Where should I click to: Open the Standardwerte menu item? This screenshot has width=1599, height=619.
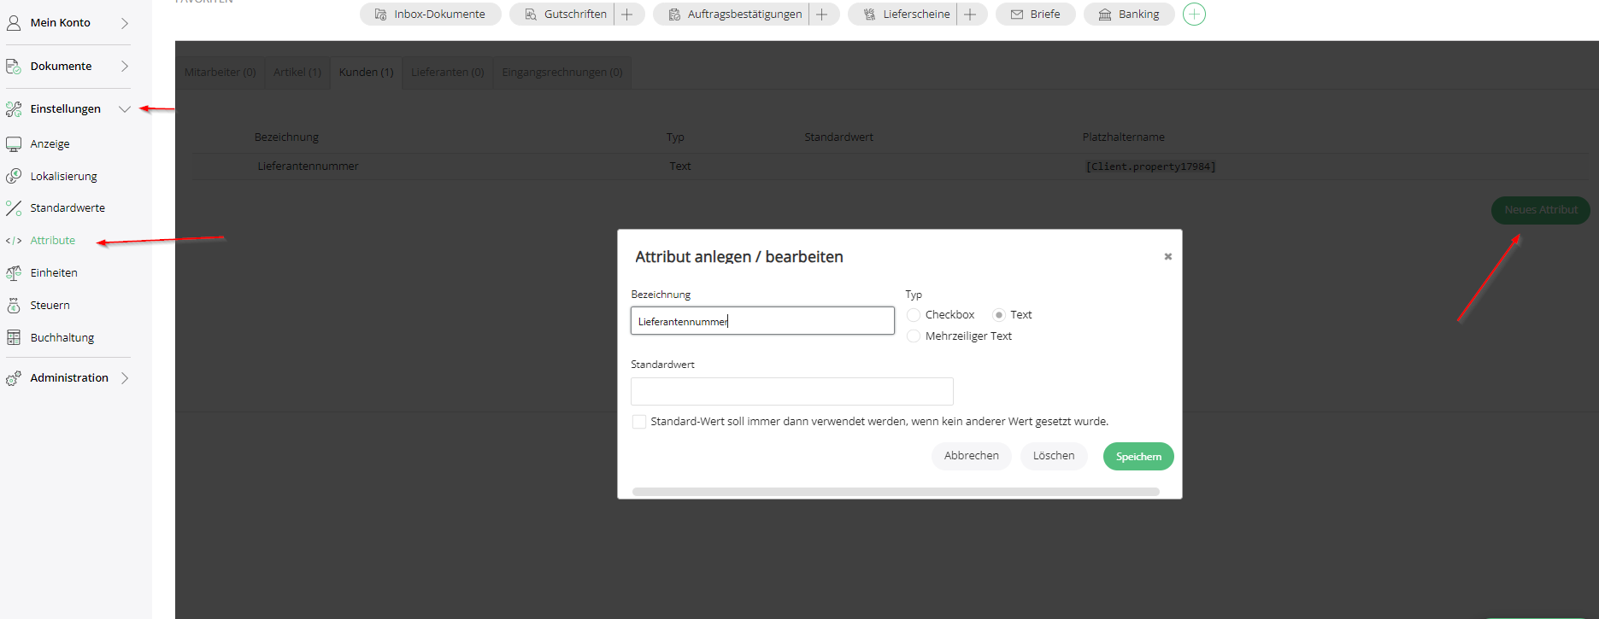(x=68, y=208)
